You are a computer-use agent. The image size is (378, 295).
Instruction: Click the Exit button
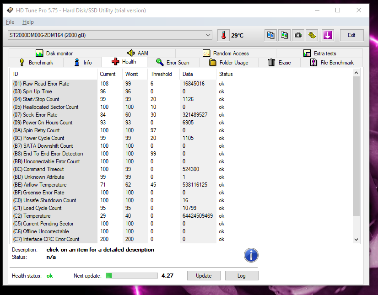click(x=351, y=35)
